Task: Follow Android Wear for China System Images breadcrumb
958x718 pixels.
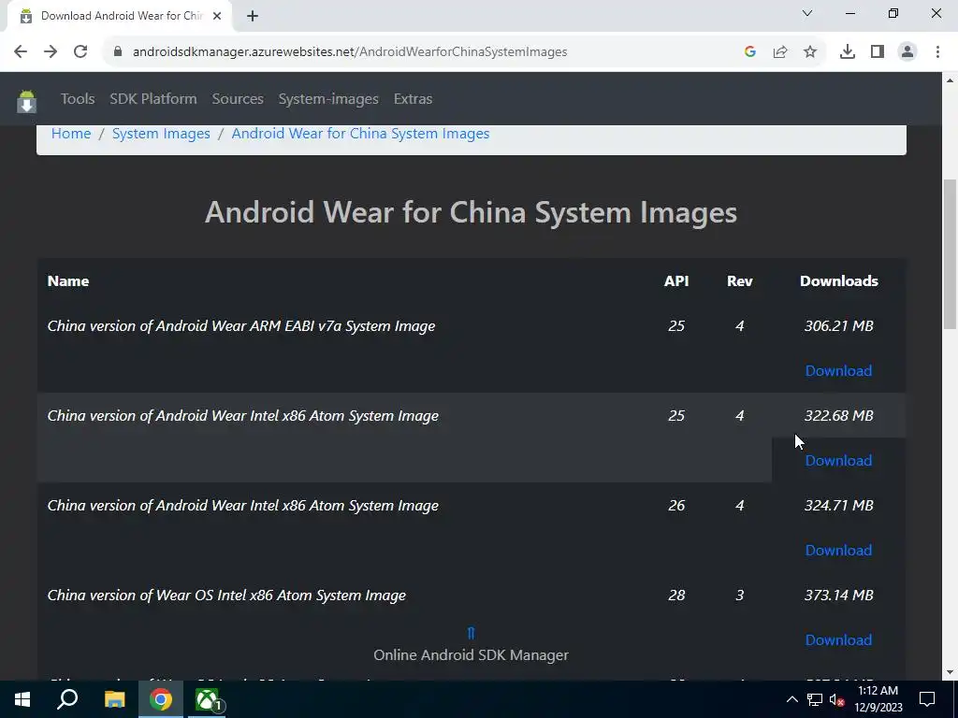Action: pos(360,134)
